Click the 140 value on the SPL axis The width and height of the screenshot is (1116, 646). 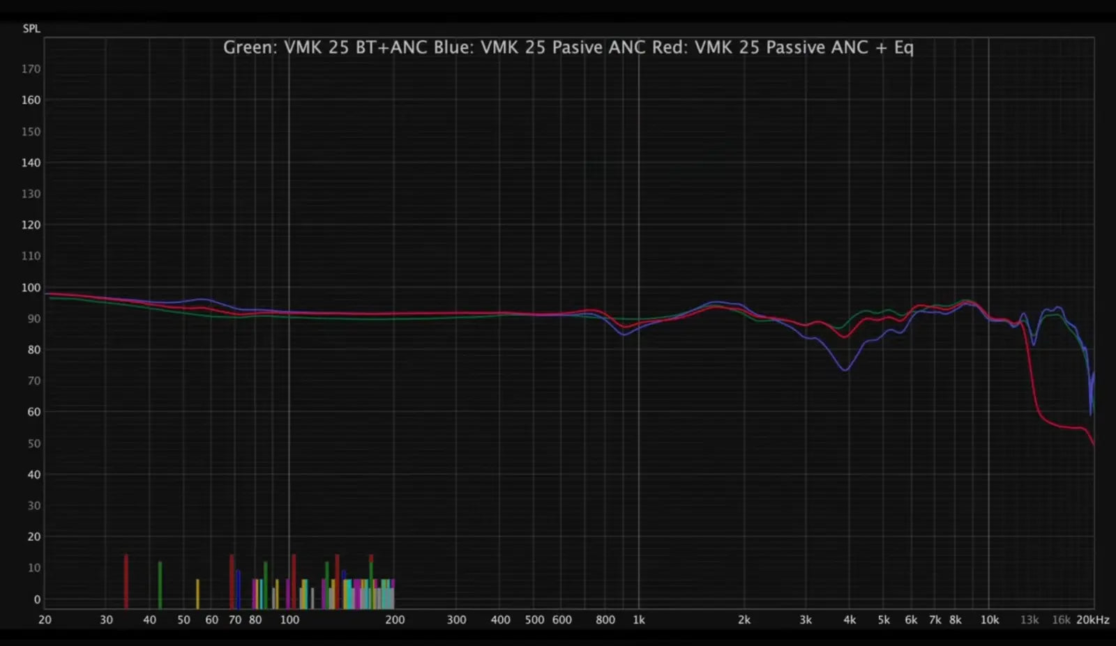coord(31,162)
